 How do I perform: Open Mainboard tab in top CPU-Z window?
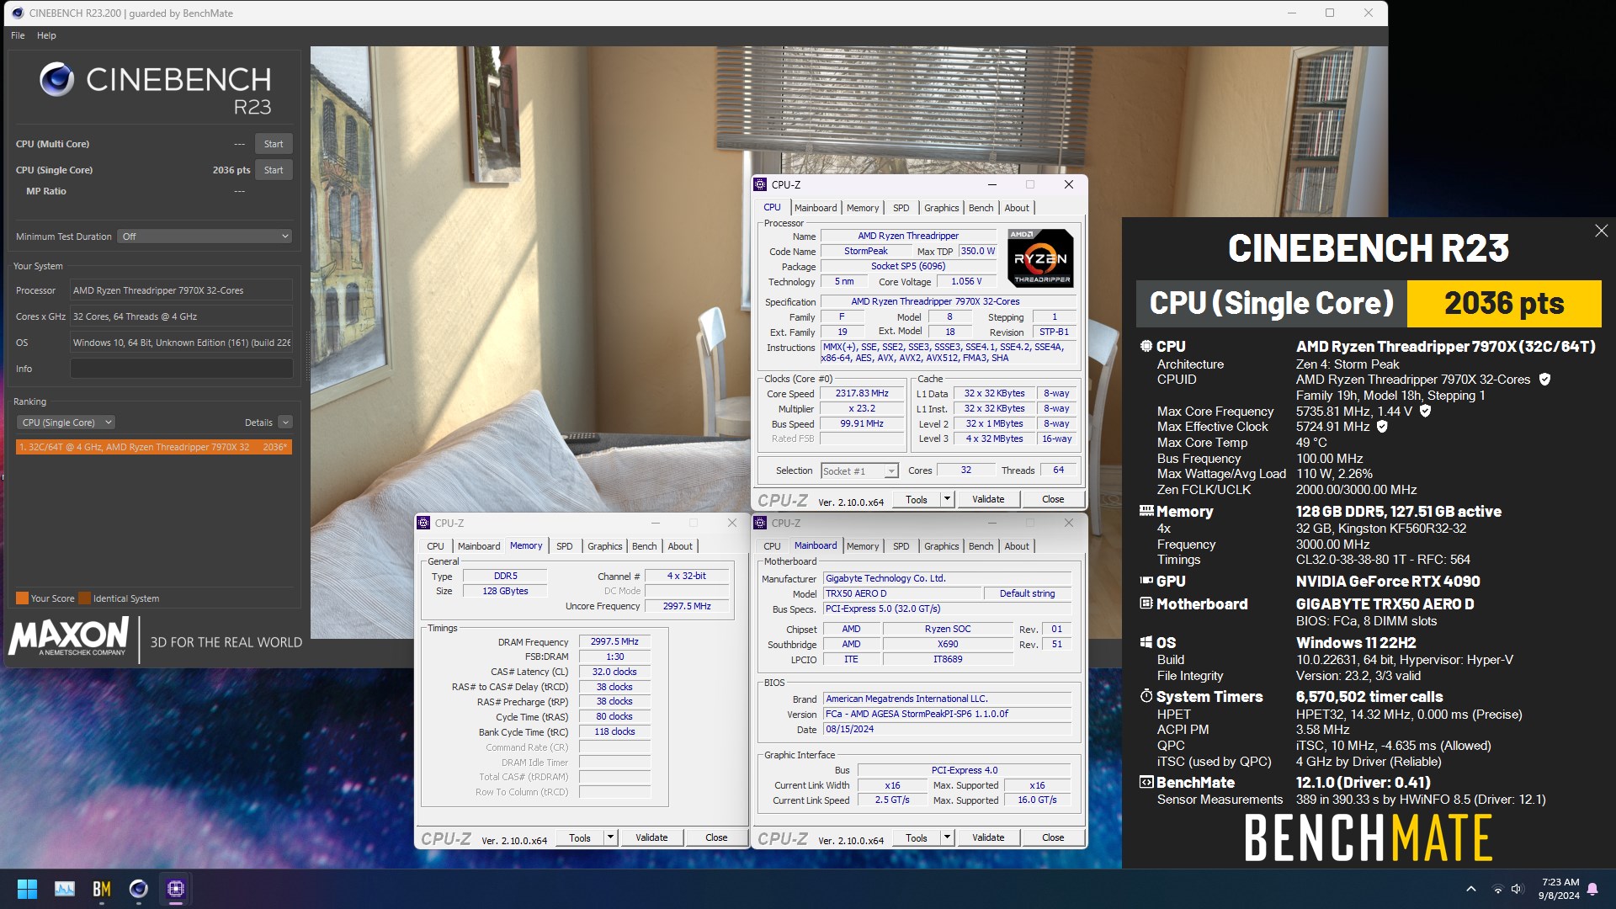[x=815, y=208]
